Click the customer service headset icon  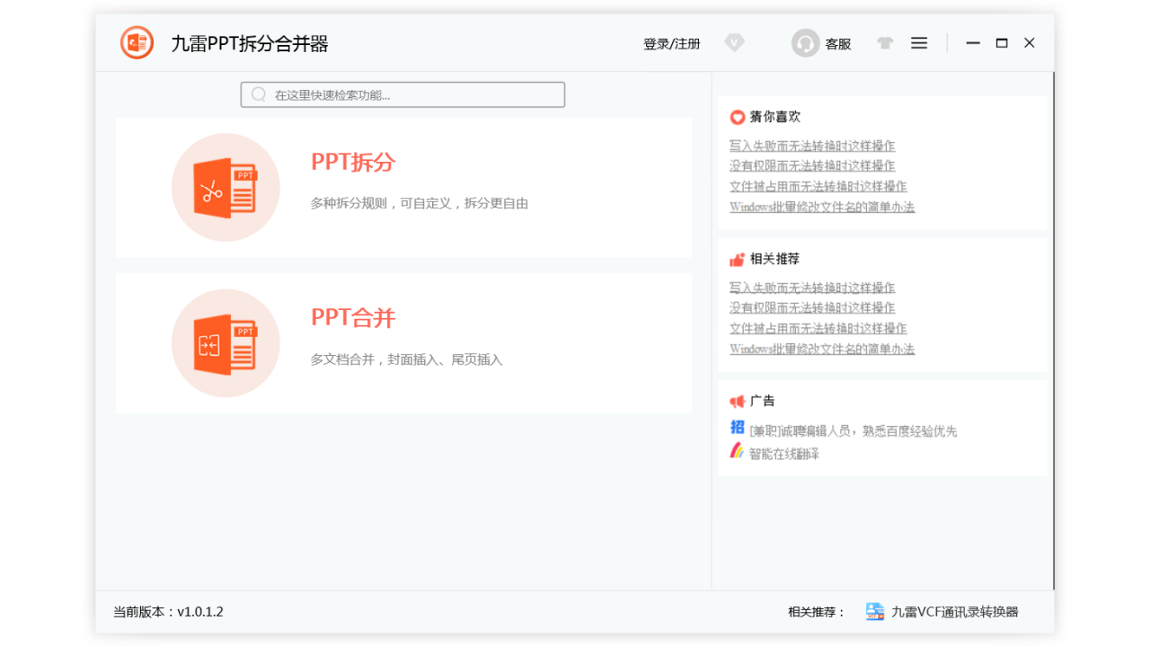tap(806, 43)
